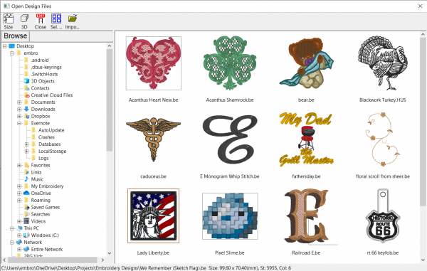
Task: Click the Close toolbar icon
Action: coord(41,18)
